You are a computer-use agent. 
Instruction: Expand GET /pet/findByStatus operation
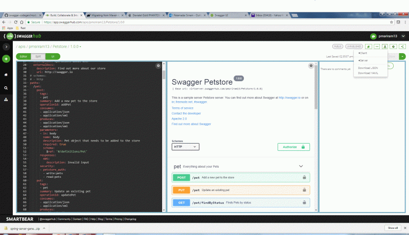(241, 202)
